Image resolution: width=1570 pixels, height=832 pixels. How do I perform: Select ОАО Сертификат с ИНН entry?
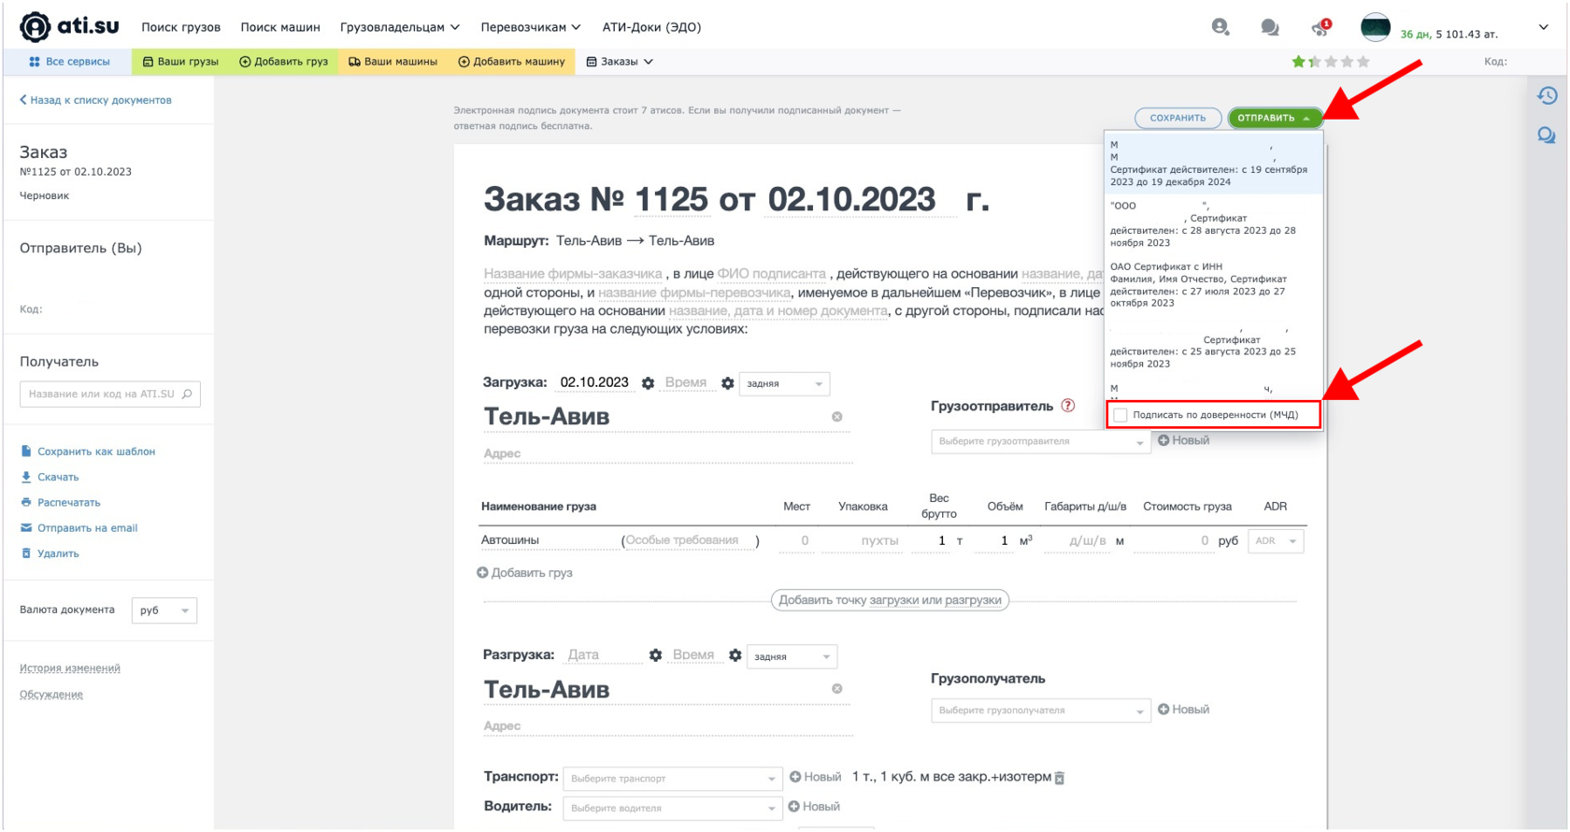1213,285
